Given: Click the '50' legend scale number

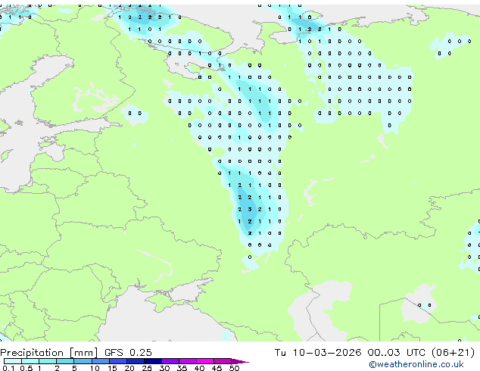Looking at the screenshot, I should point(234,368).
